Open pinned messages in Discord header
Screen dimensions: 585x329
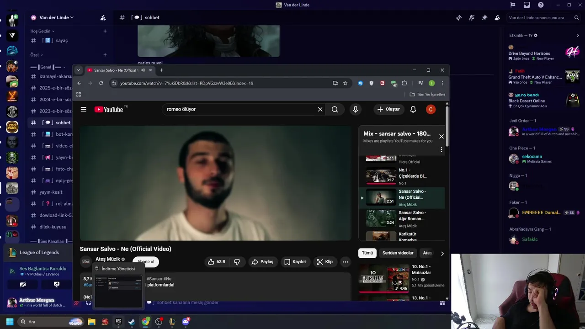tap(484, 17)
